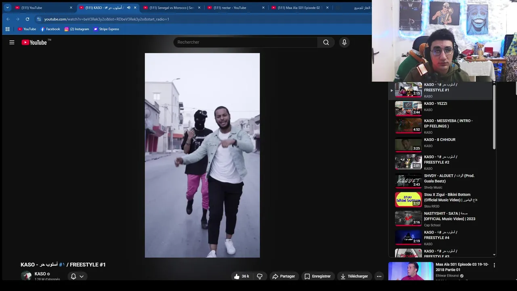The width and height of the screenshot is (517, 291).
Task: Play KASO FREESTYLE #2 from playlist
Action: [x=439, y=162]
